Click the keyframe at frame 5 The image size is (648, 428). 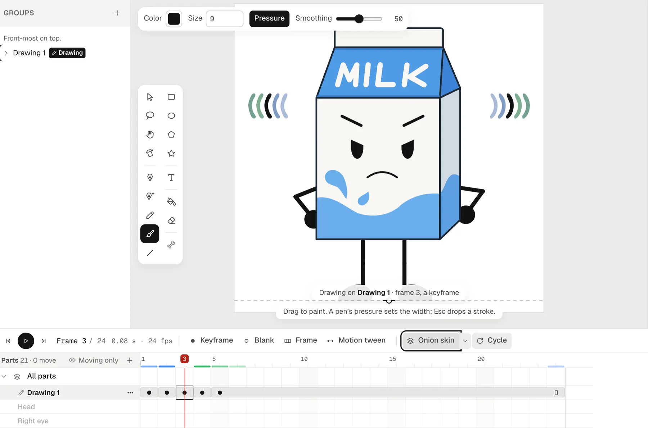click(x=220, y=393)
